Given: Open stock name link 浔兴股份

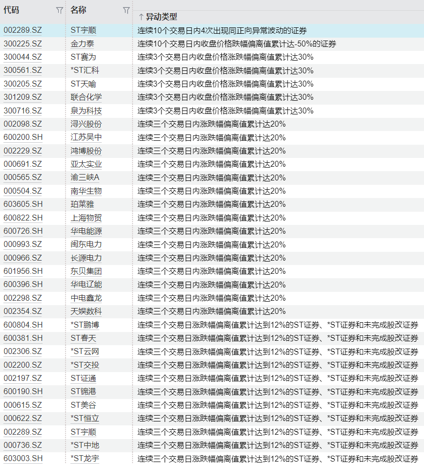Looking at the screenshot, I should 86,124.
